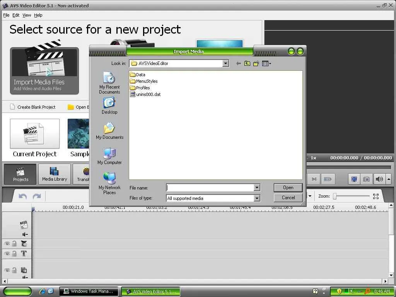Image resolution: width=396 pixels, height=297 pixels.
Task: Redo the last action
Action: coord(37,196)
